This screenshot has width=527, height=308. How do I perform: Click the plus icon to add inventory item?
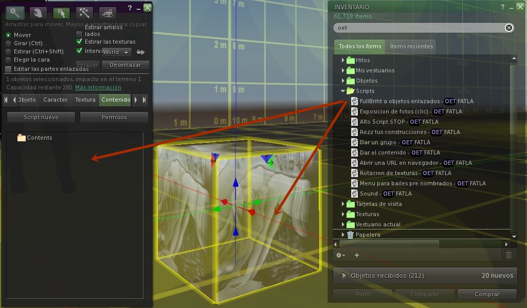[x=356, y=255]
